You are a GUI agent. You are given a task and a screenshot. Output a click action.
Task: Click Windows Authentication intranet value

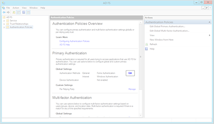coord(108,77)
